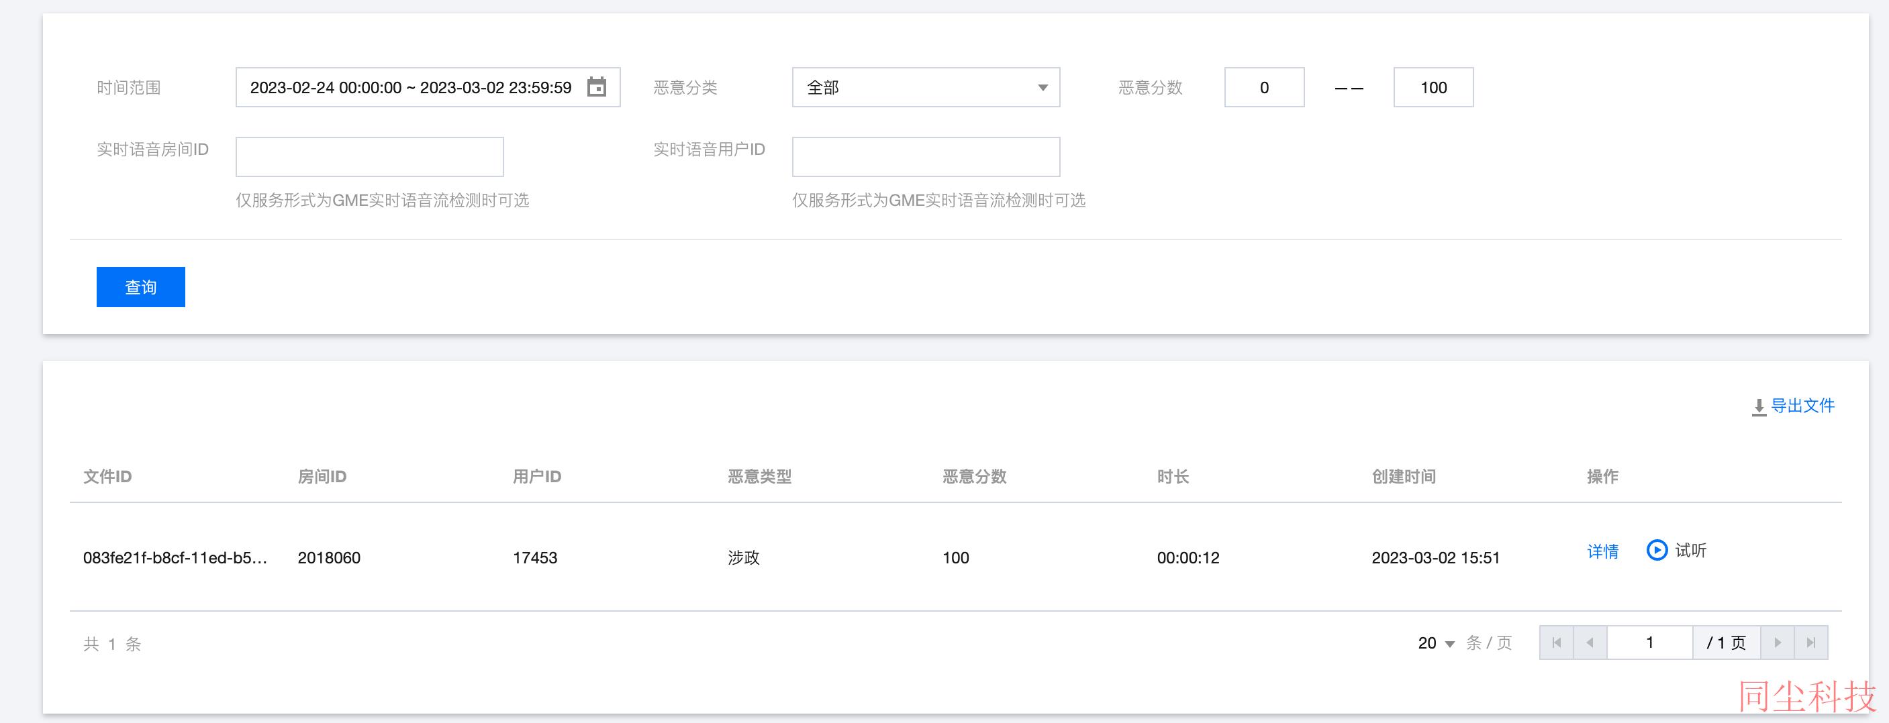Screen dimensions: 1889x723
Task: Click the 创建时间 column header
Action: tap(1404, 477)
